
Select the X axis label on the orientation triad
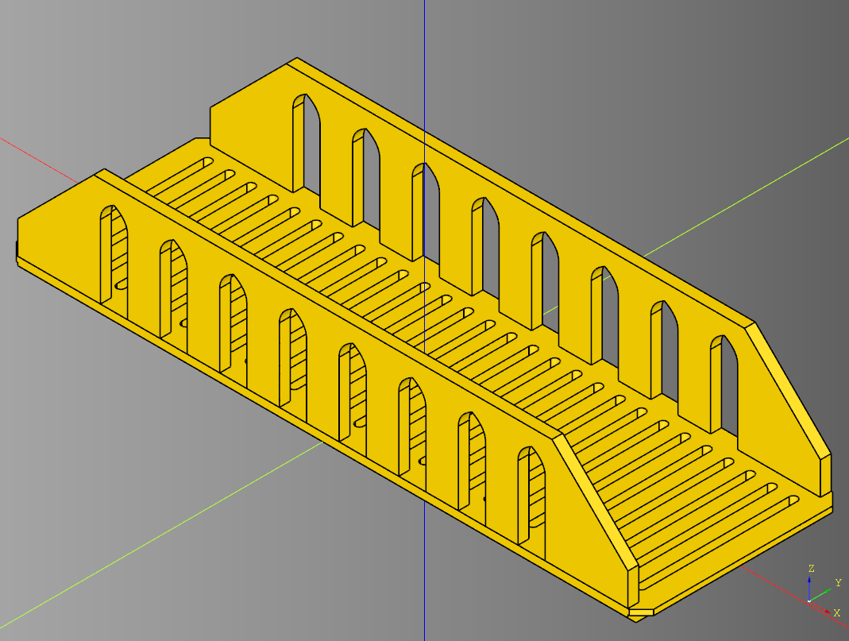(837, 613)
